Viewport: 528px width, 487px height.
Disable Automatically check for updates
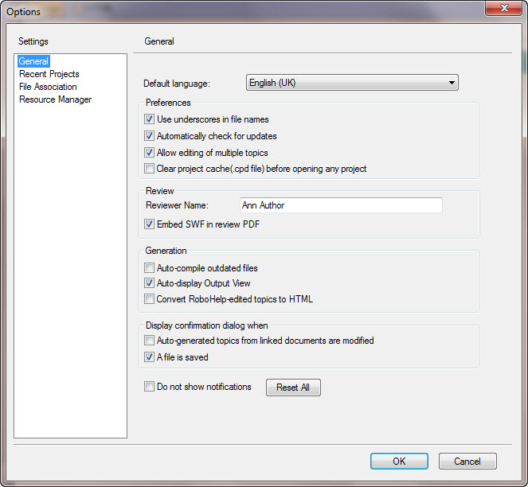pyautogui.click(x=149, y=136)
